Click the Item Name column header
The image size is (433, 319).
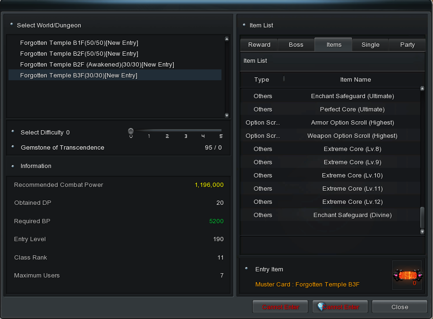click(x=355, y=80)
